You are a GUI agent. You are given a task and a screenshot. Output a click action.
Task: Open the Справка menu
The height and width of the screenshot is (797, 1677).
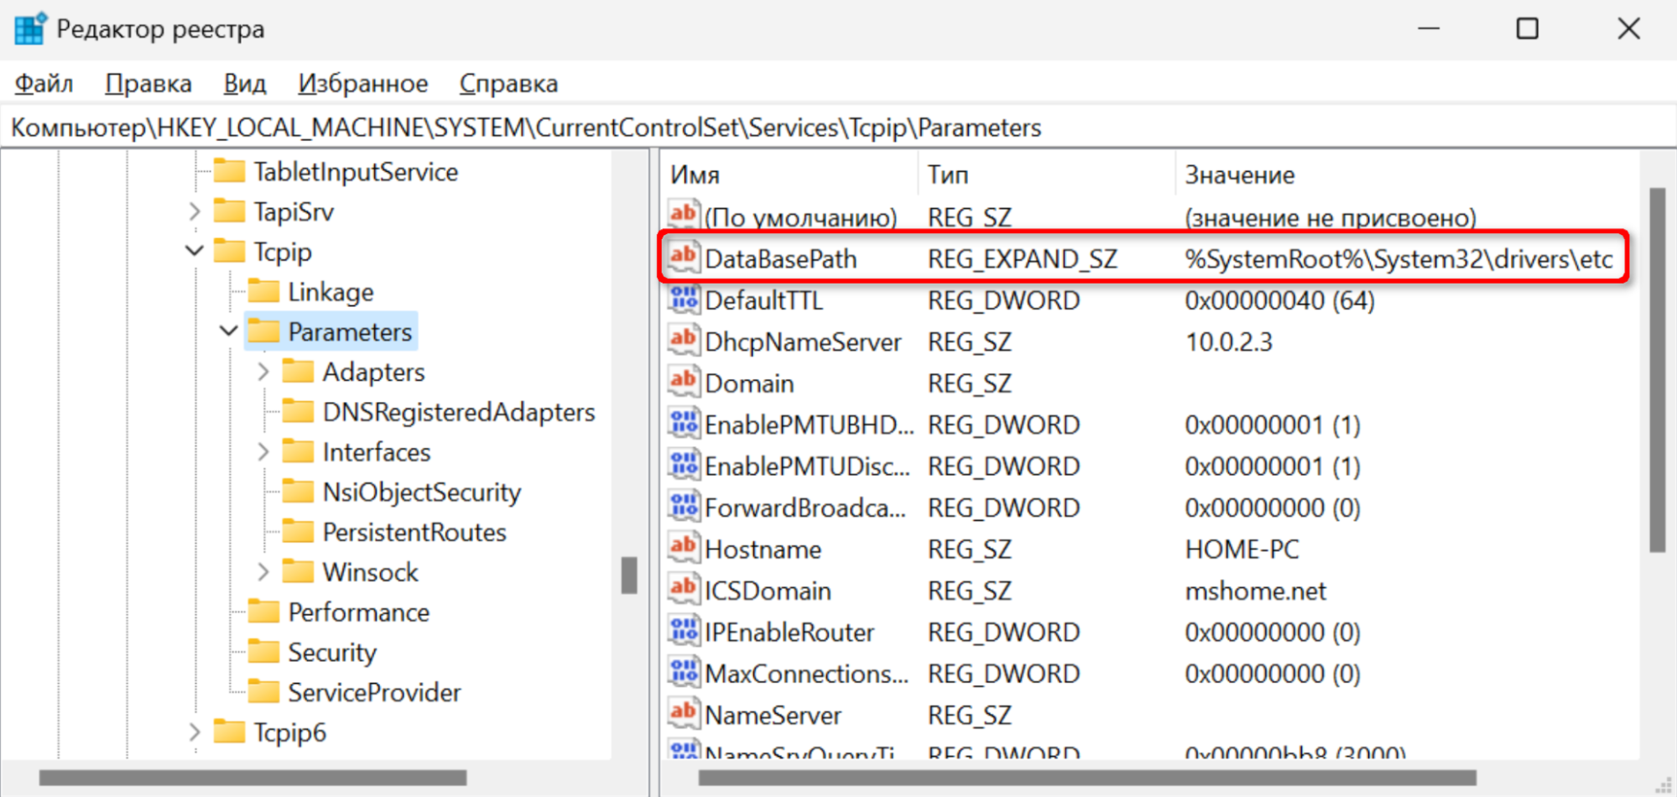508,84
